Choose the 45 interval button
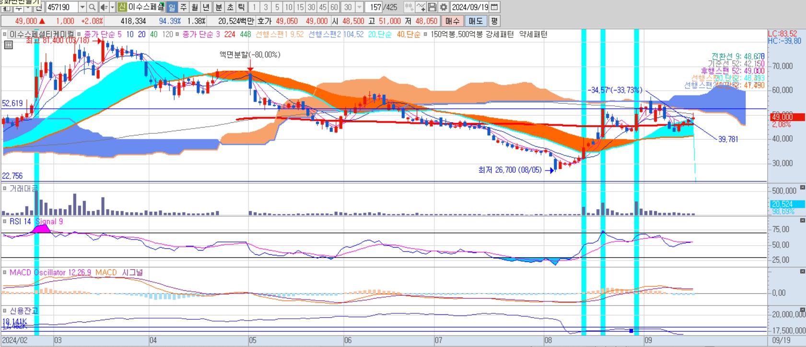806x347 pixels. 323,7
